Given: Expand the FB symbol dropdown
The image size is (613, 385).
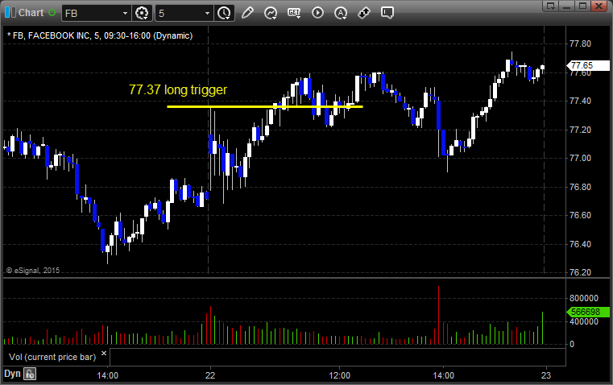Looking at the screenshot, I should point(125,13).
